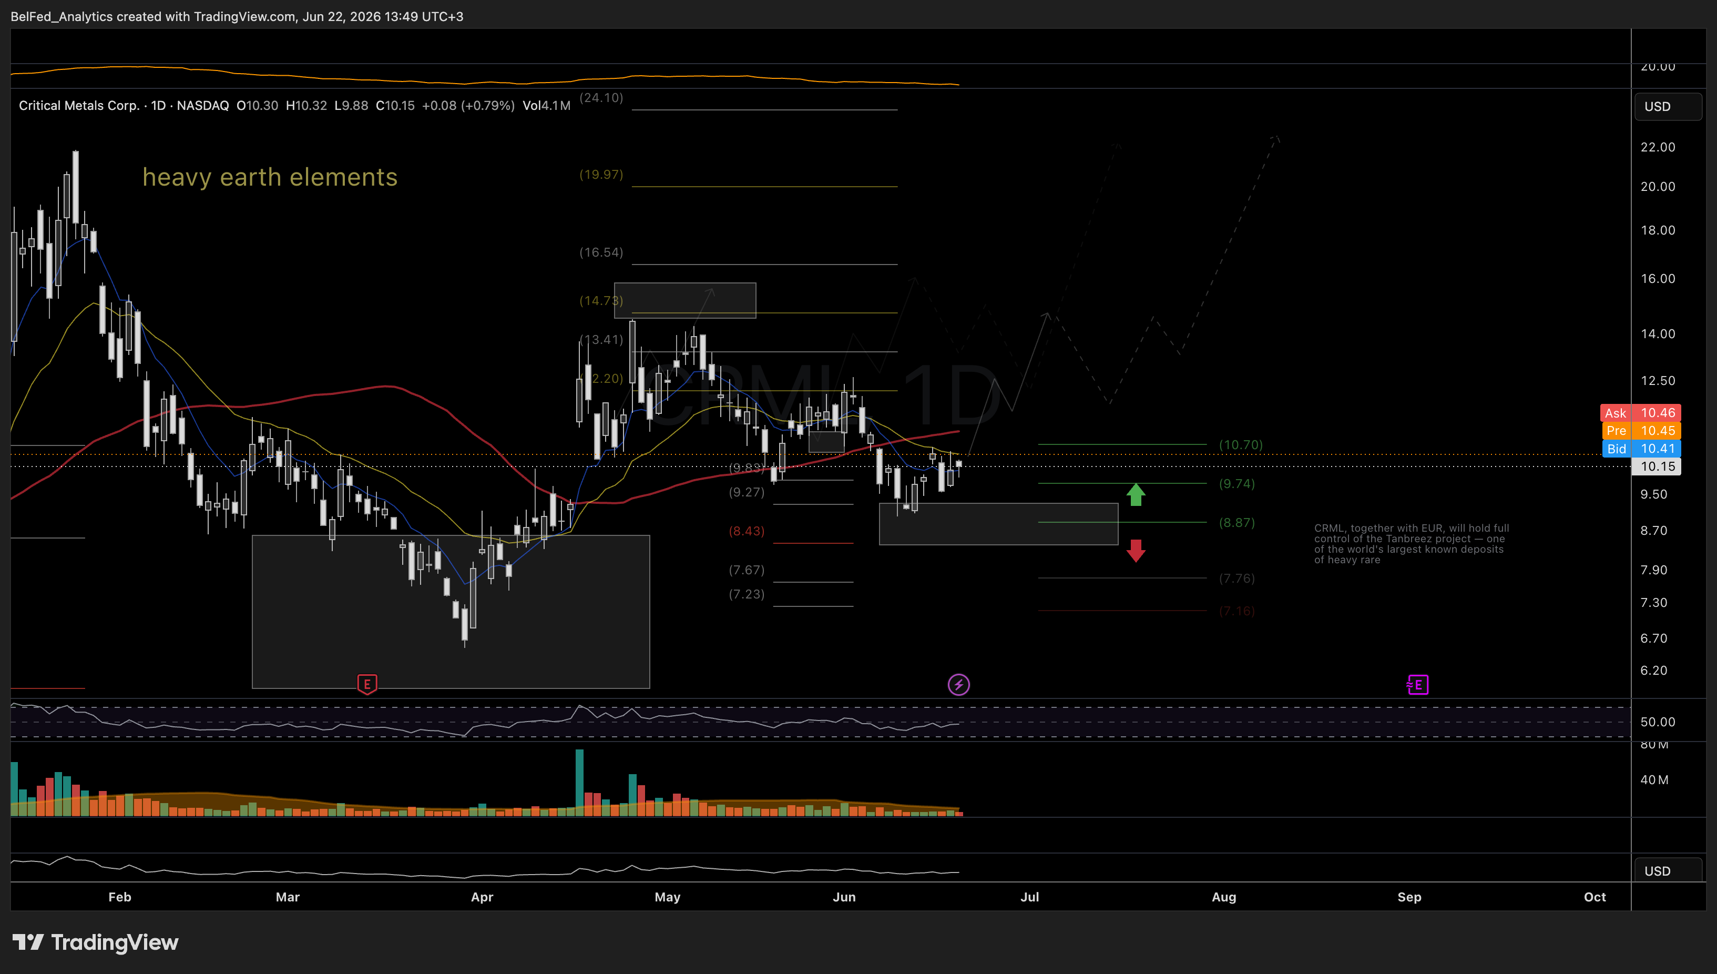Select the (7.76) level label
Viewport: 1717px width, 974px height.
point(1237,578)
